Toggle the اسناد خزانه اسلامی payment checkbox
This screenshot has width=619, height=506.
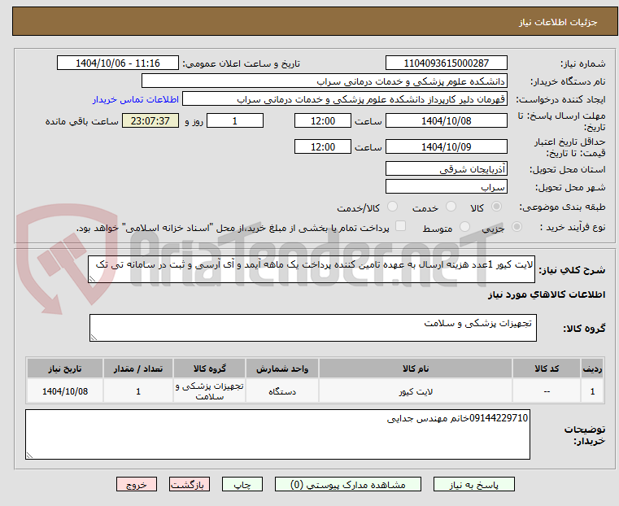click(x=400, y=226)
